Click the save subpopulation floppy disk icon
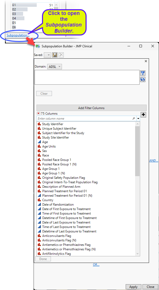This screenshot has width=159, height=290. point(55,55)
